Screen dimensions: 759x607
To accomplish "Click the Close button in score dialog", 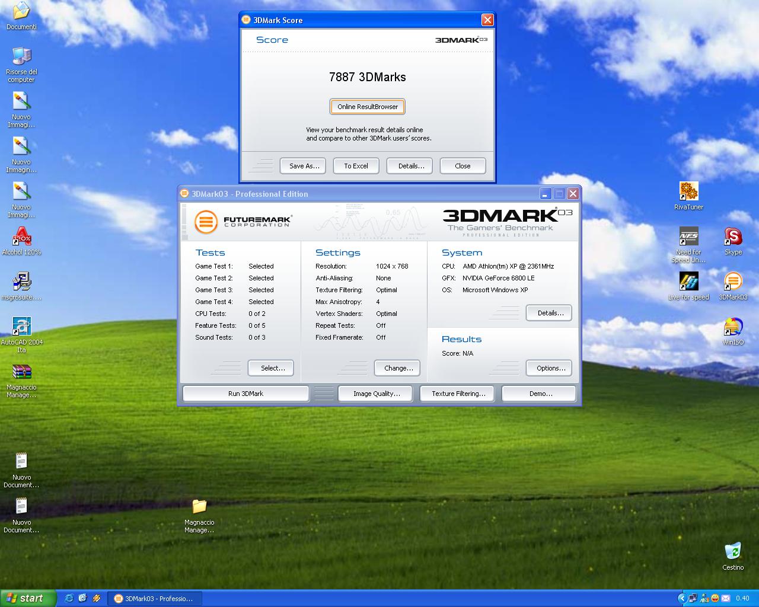I will pos(463,166).
